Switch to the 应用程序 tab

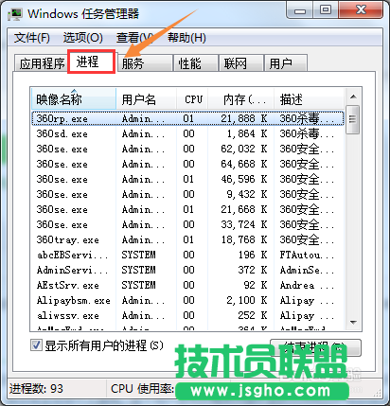tap(42, 63)
